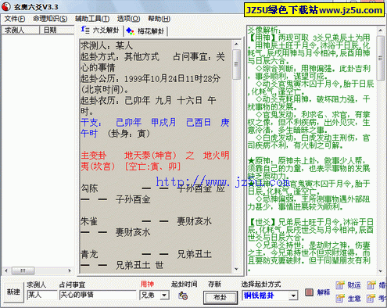Click the 财运 icon
Viewport: 387px width, 308px height.
point(340,285)
